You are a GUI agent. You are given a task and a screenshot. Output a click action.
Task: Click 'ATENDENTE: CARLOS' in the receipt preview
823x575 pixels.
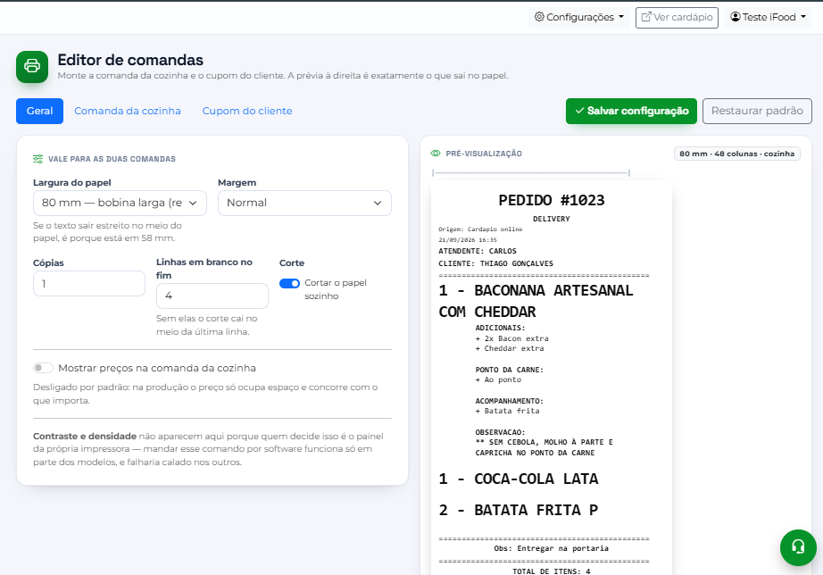[x=478, y=251]
